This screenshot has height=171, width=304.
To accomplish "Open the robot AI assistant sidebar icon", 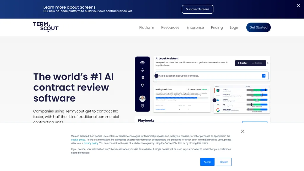I will coord(142,63).
